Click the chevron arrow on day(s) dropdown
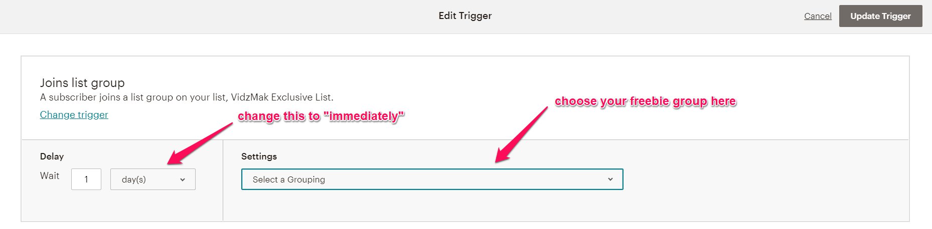 183,179
